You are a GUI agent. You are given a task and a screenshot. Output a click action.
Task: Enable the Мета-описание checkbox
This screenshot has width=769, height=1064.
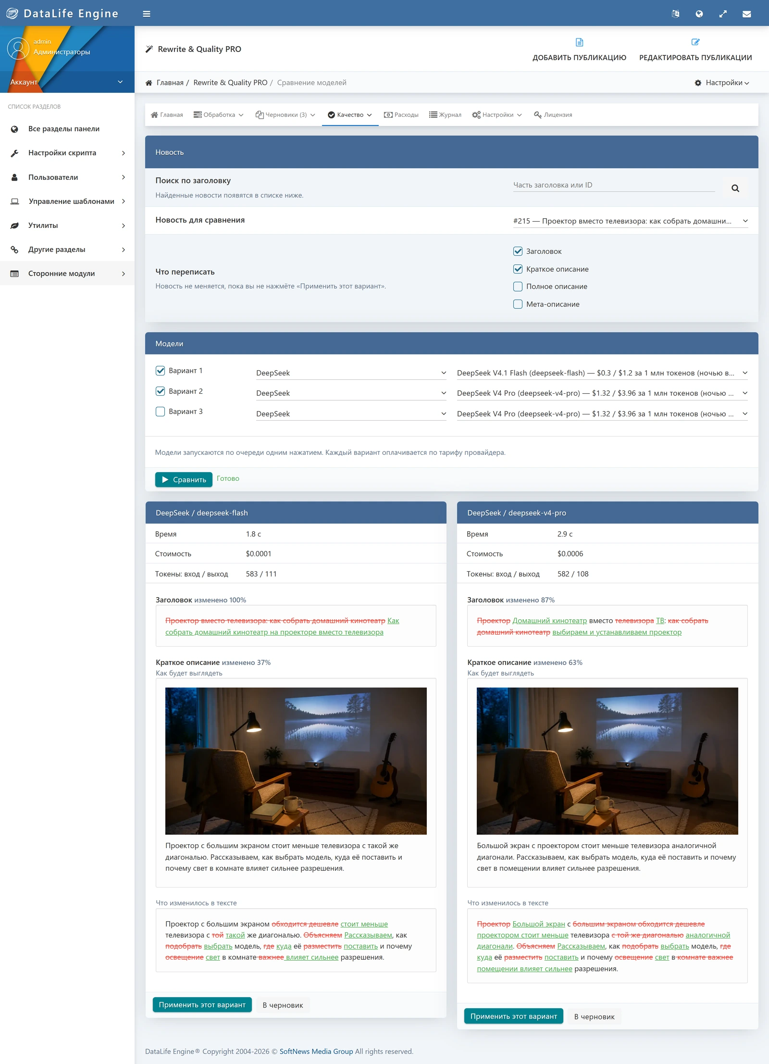518,304
